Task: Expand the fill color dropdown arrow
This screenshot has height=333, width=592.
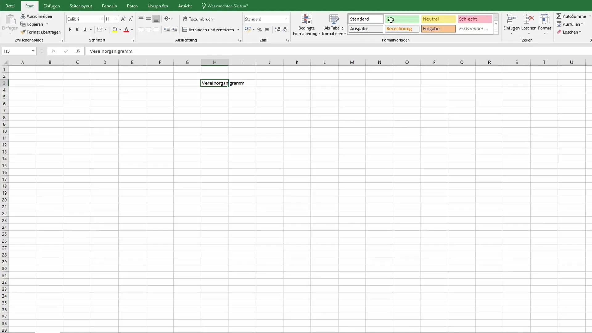Action: coord(120,30)
